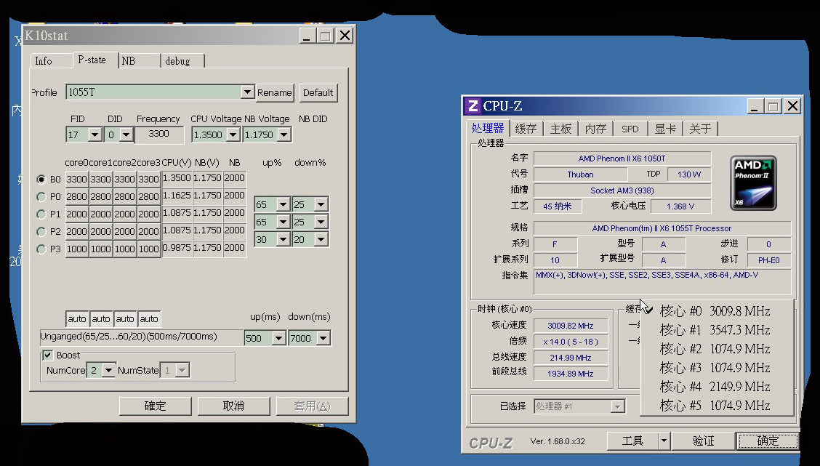The height and width of the screenshot is (466, 820).
Task: Minimize the K10stat window
Action: [307, 36]
